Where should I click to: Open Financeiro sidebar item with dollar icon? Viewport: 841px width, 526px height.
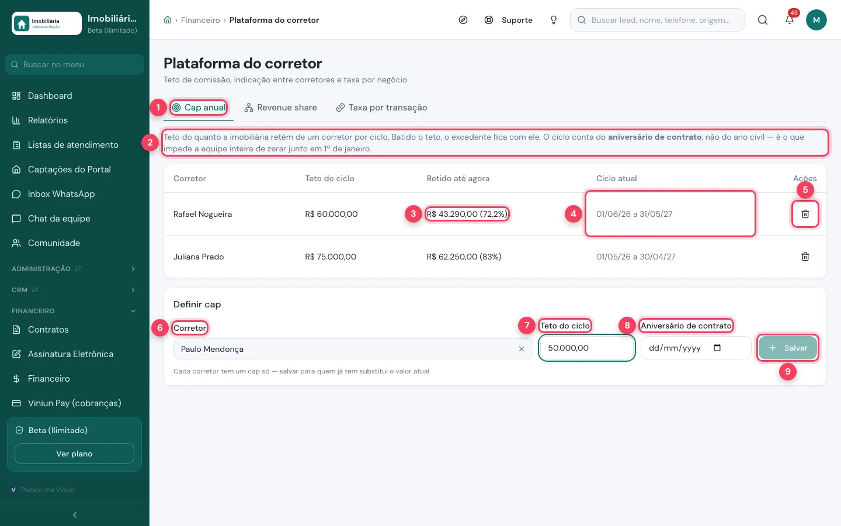click(x=75, y=379)
